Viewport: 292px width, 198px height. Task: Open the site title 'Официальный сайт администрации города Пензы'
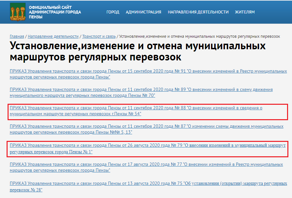[55, 12]
